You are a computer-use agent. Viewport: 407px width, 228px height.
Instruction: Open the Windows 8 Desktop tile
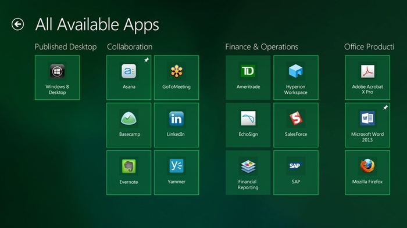point(58,78)
